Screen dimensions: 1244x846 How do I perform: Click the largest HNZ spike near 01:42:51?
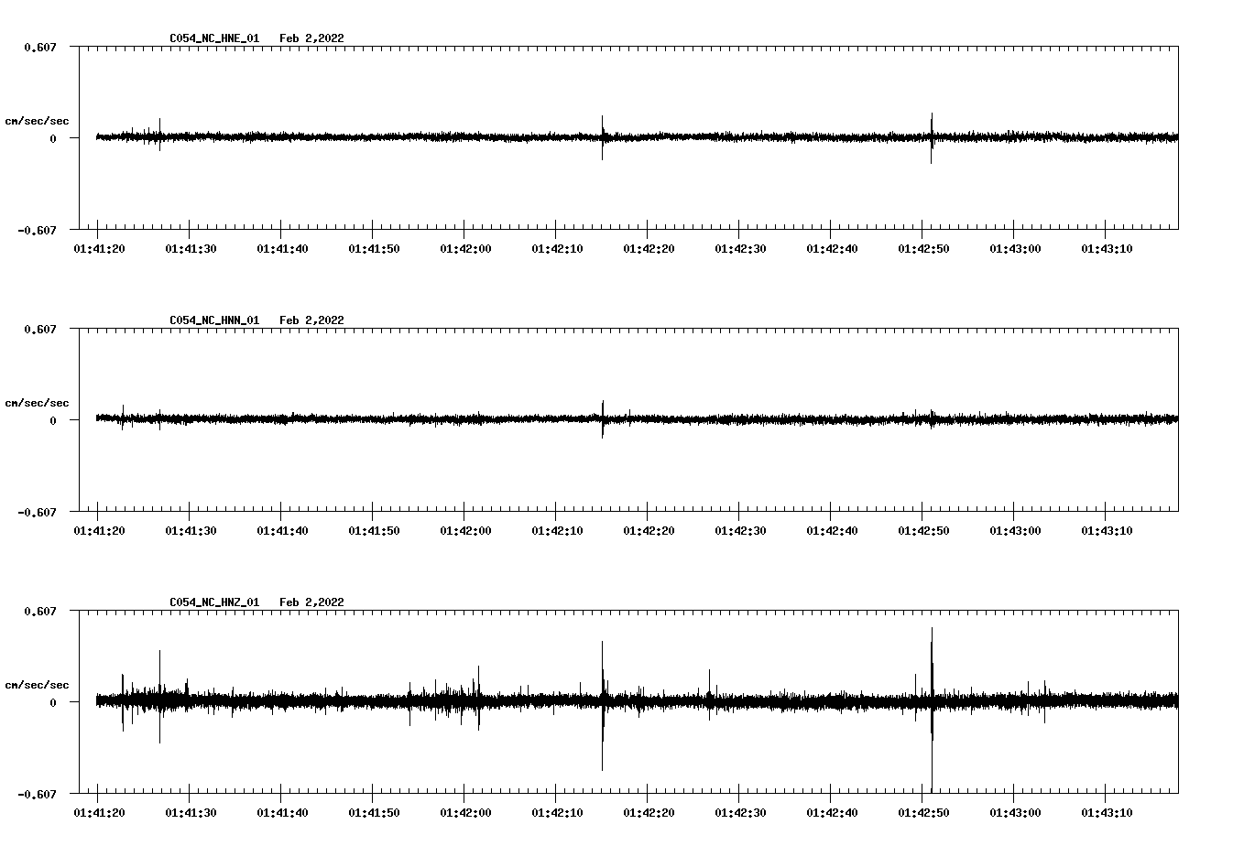coord(932,710)
